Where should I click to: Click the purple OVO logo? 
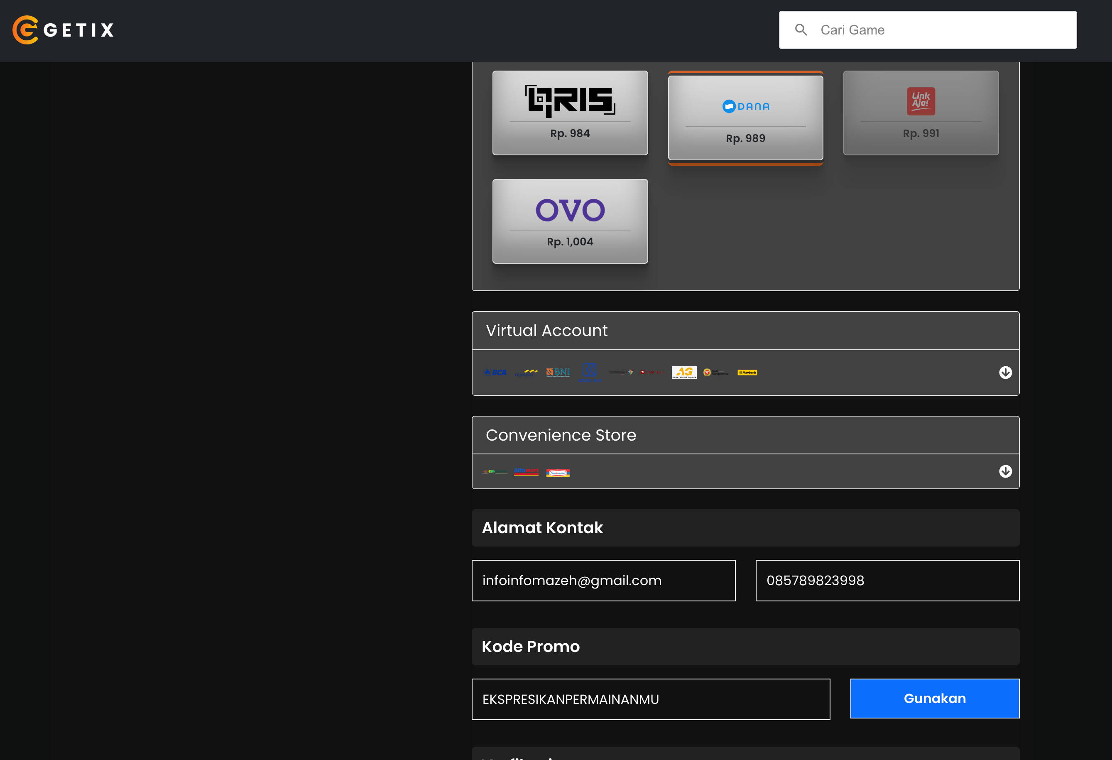[570, 210]
